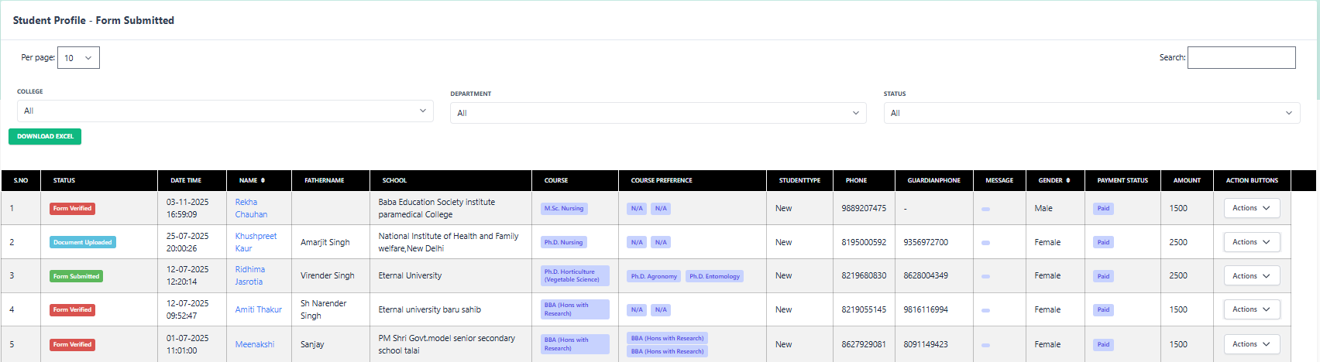Open Actions dropdown for Rekha Chauhan
Image resolution: width=1320 pixels, height=362 pixels.
click(x=1252, y=208)
